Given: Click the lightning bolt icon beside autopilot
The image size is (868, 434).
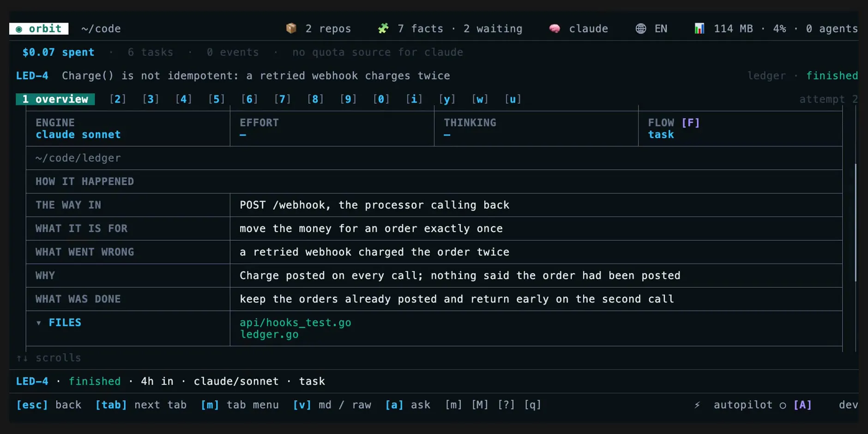Looking at the screenshot, I should 697,405.
